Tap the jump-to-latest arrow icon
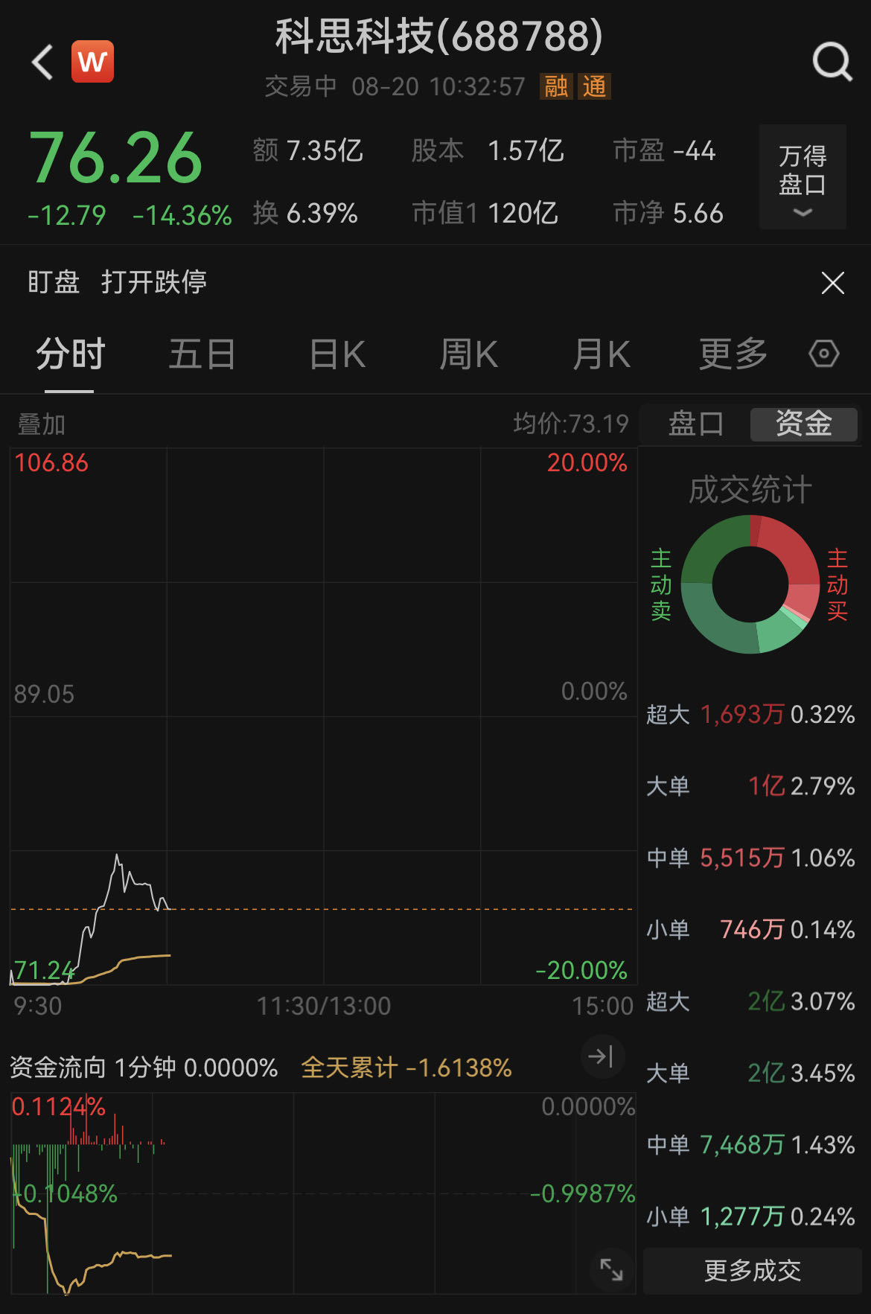Screen dimensions: 871x1314 601,1056
